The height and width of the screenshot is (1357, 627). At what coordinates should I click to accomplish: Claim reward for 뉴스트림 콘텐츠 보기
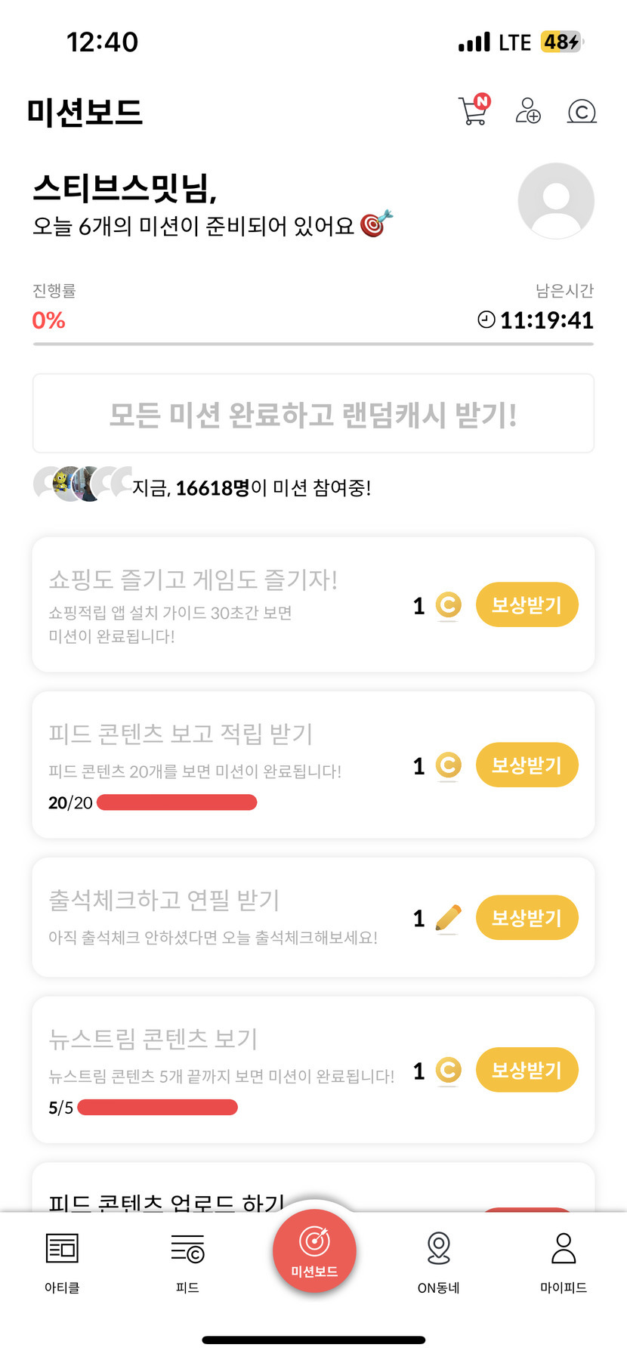tap(527, 1070)
